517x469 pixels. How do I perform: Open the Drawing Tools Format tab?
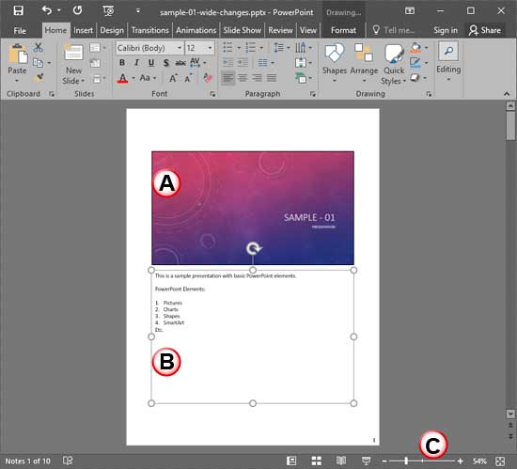tap(343, 30)
